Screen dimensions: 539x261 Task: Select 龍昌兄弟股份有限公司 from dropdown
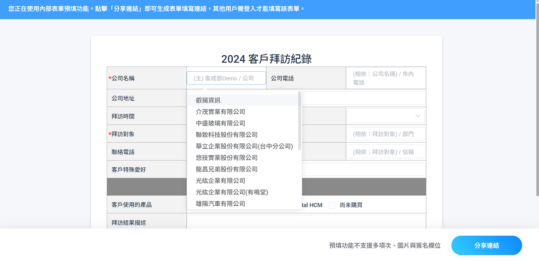[x=226, y=169]
